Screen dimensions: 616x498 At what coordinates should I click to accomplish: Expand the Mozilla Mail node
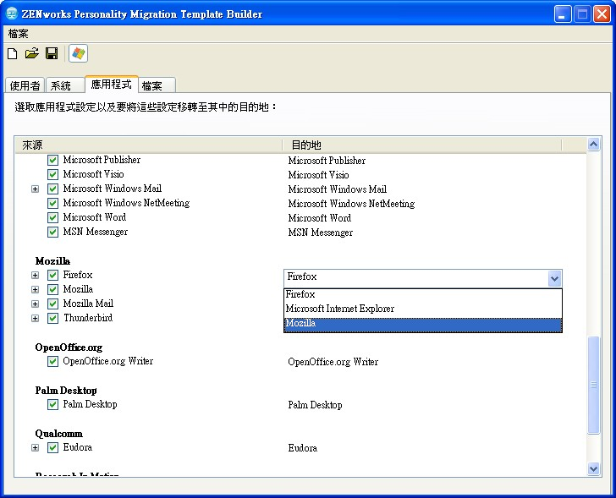tap(35, 304)
